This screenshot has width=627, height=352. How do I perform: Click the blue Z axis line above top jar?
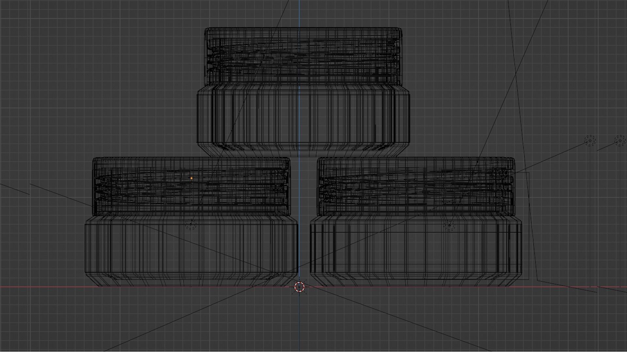coord(299,13)
